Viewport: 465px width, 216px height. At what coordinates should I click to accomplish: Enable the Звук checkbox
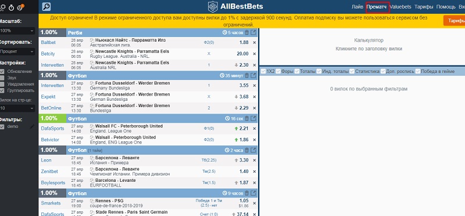coord(2,78)
